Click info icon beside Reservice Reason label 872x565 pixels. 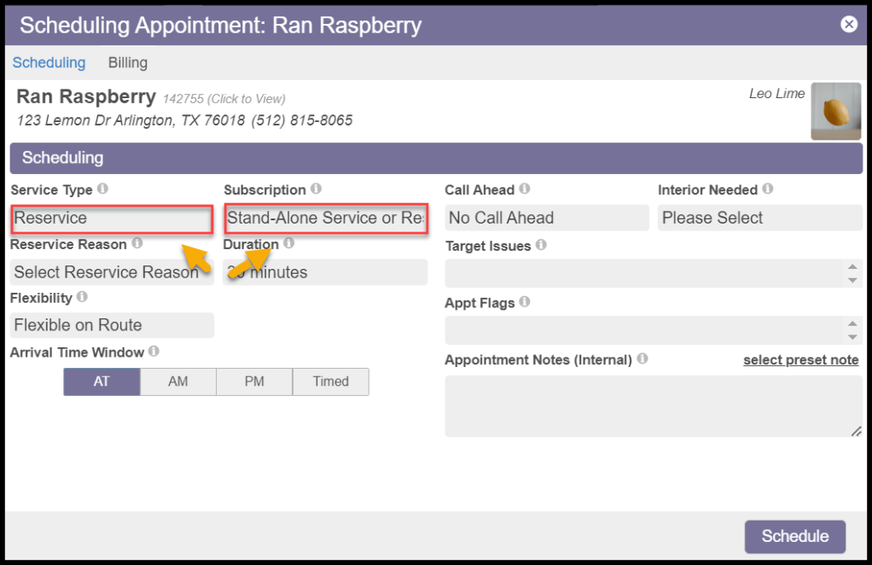137,244
